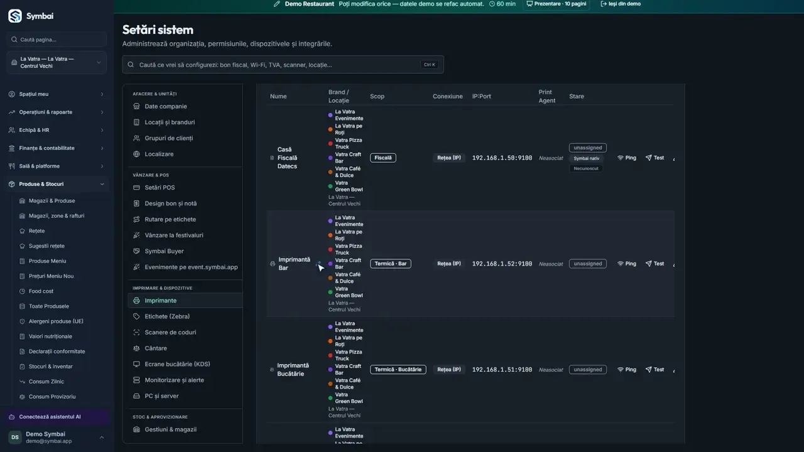Click the Fiscală scope badge
This screenshot has width=804, height=452.
[383, 158]
